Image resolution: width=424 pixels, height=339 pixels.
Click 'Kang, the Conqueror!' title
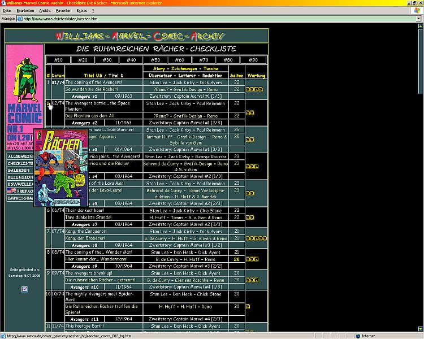86,231
